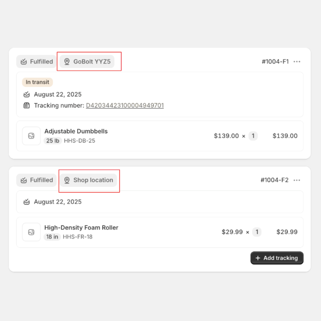Screen dimensions: 321x321
Task: Click the Shop location badge
Action: (88, 180)
